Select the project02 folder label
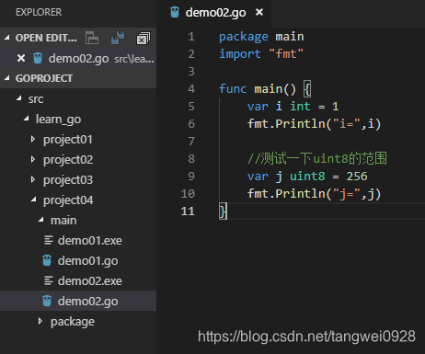Image resolution: width=425 pixels, height=354 pixels. 68,160
